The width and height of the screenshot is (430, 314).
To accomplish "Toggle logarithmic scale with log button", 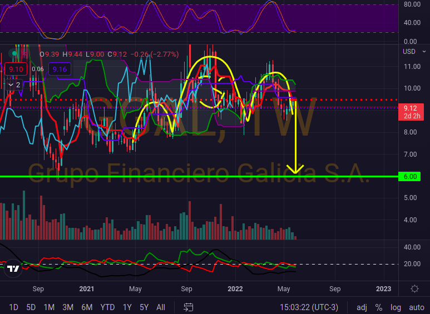I will click(396, 307).
